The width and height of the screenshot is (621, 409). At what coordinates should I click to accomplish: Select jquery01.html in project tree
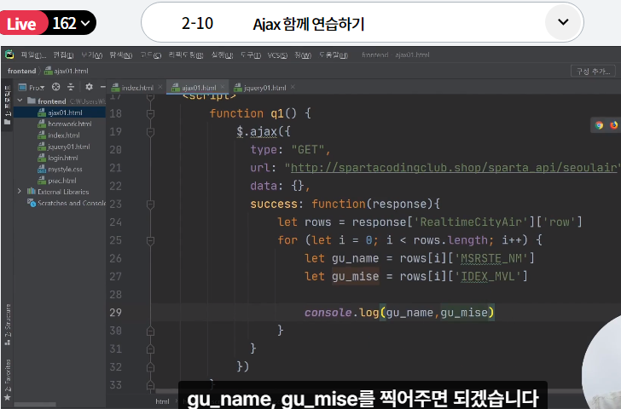point(60,147)
